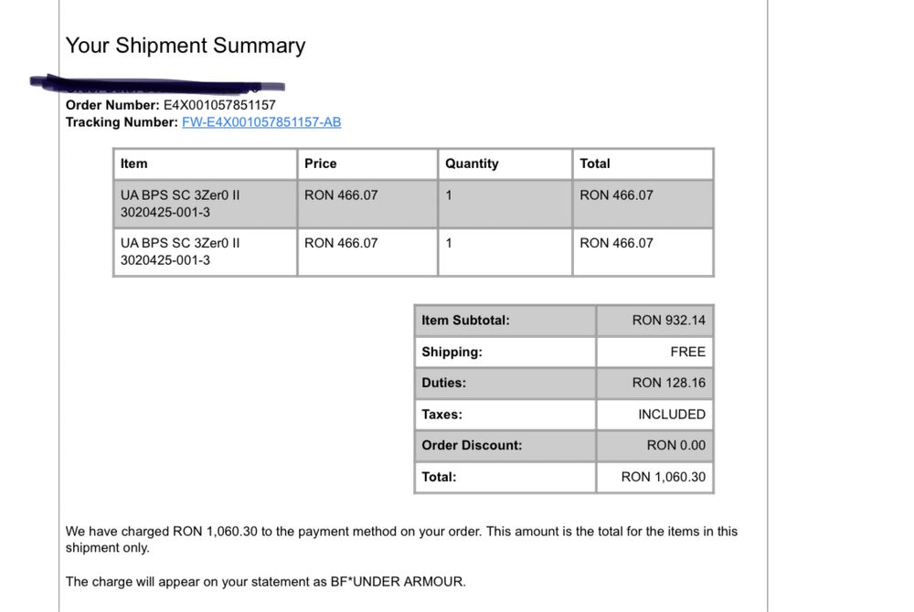Click the Item Subtotal label
This screenshot has height=612, width=914.
click(465, 321)
